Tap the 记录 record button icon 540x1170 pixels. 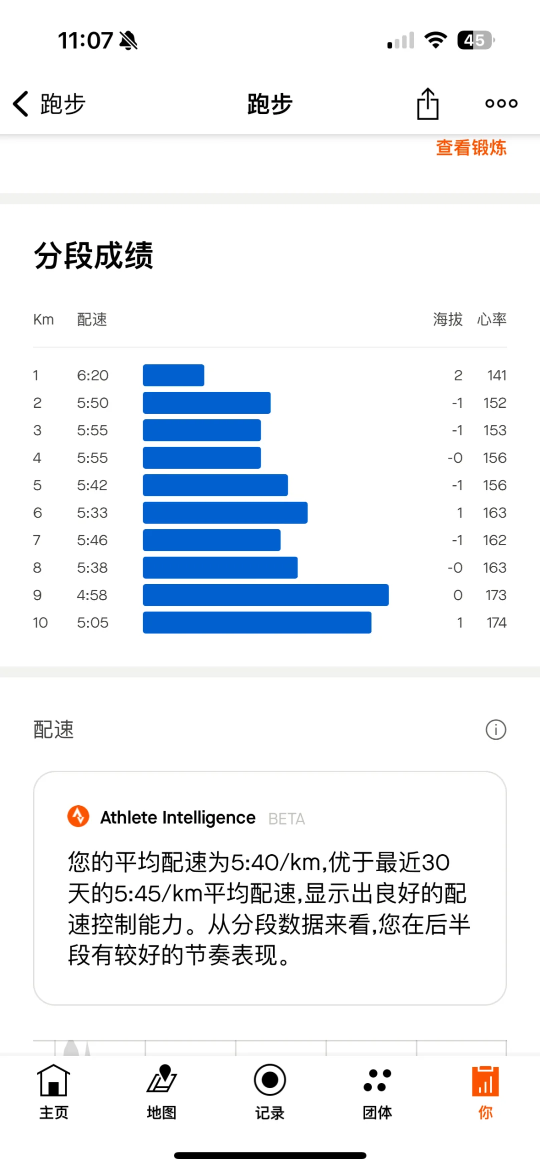point(270,1080)
